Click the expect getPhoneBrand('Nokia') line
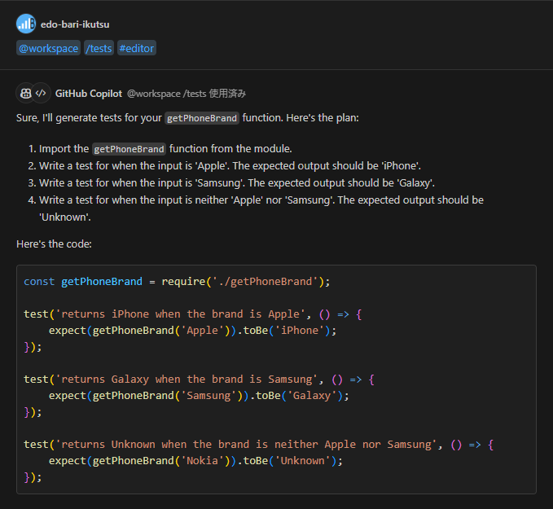Screen dimensions: 553x509 click(x=195, y=460)
